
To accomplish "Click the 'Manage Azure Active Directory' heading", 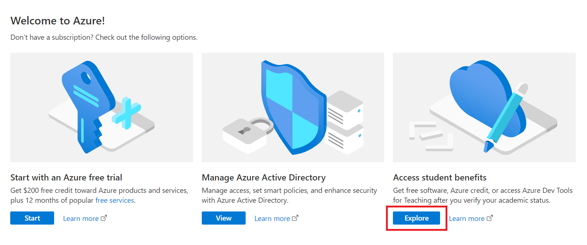I will click(x=264, y=178).
